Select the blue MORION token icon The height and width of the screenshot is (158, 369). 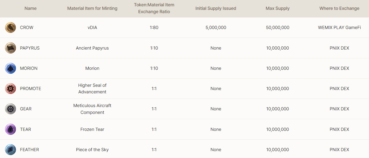click(x=10, y=68)
